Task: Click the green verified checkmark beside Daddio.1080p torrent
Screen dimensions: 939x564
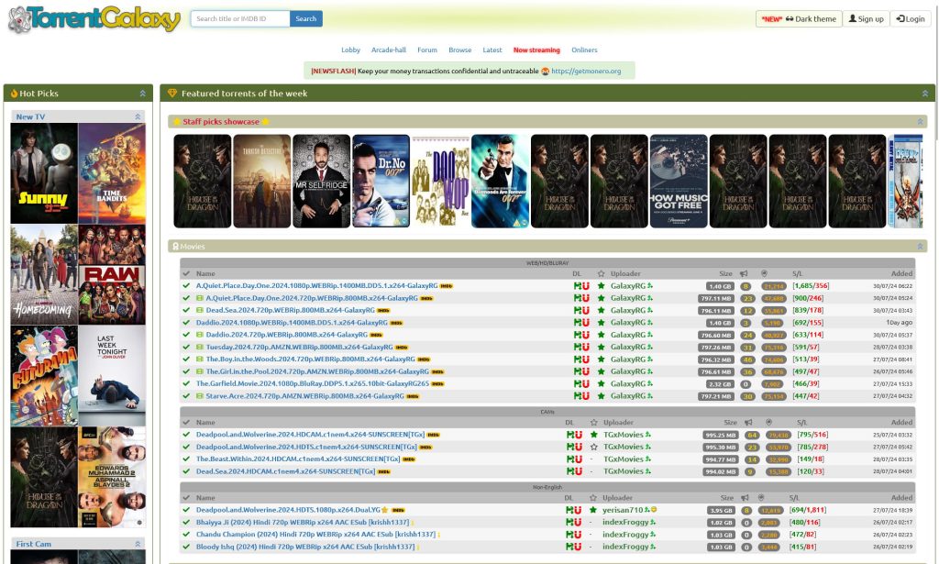Action: coord(185,322)
